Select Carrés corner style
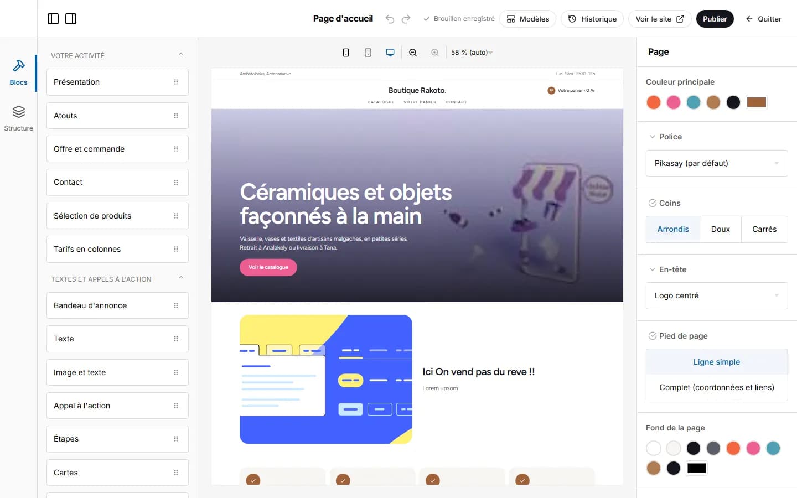Viewport: 797px width, 498px height. [x=764, y=229]
